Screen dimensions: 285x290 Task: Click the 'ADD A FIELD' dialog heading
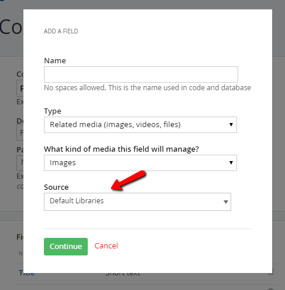[61, 31]
